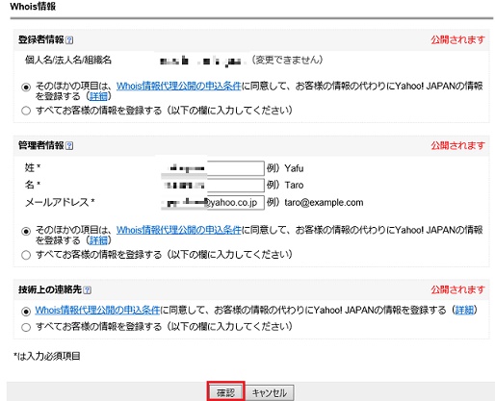Click 公開されます label in 登録者情報 header
Image resolution: width=495 pixels, height=401 pixels.
click(457, 40)
